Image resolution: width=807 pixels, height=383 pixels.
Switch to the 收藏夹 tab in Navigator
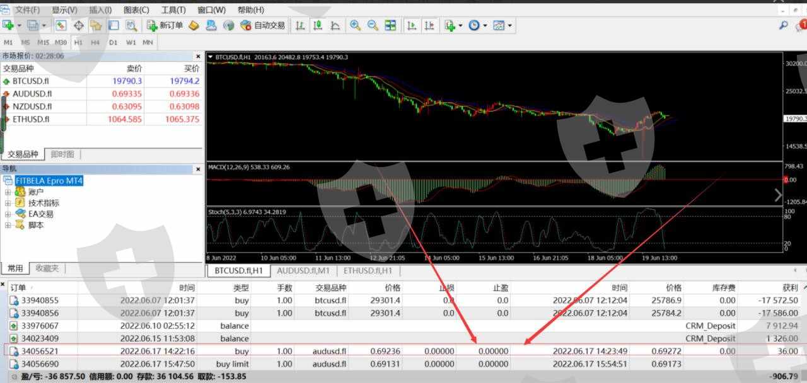[x=47, y=268]
